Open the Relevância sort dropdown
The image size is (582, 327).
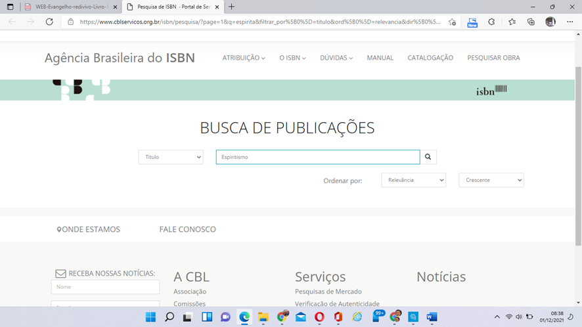[413, 180]
